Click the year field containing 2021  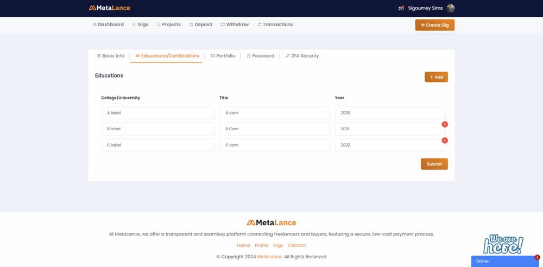tap(390, 129)
